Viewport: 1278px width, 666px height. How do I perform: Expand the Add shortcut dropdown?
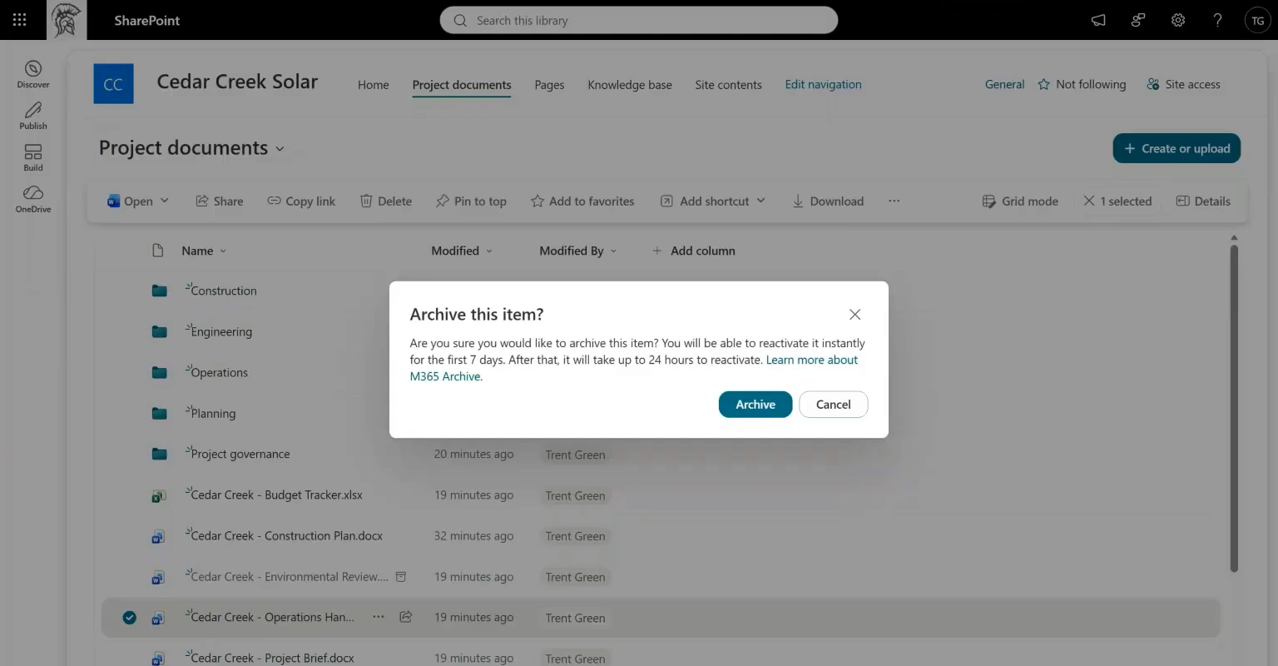point(761,201)
